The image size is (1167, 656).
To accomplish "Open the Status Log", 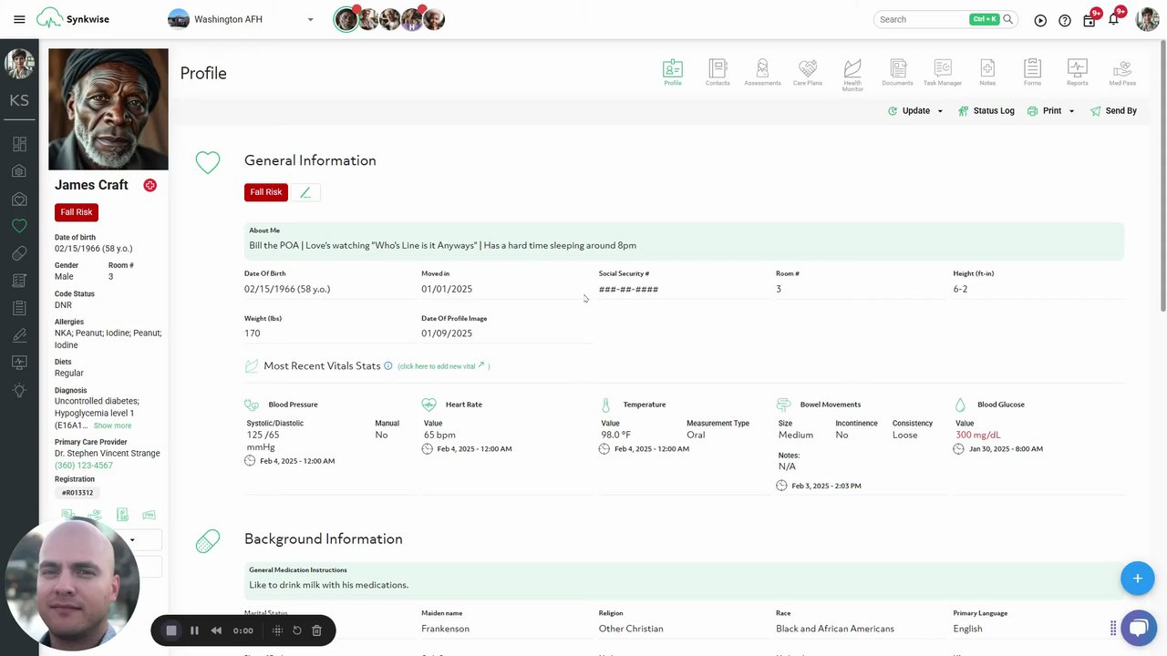I will tap(986, 111).
